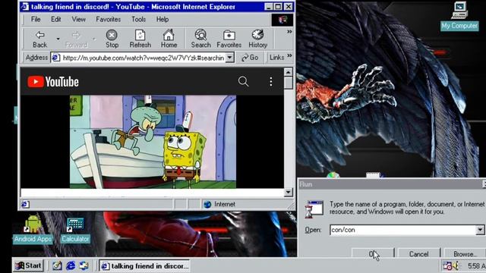
Task: Open the Search pane in Internet Explorer
Action: [x=200, y=39]
